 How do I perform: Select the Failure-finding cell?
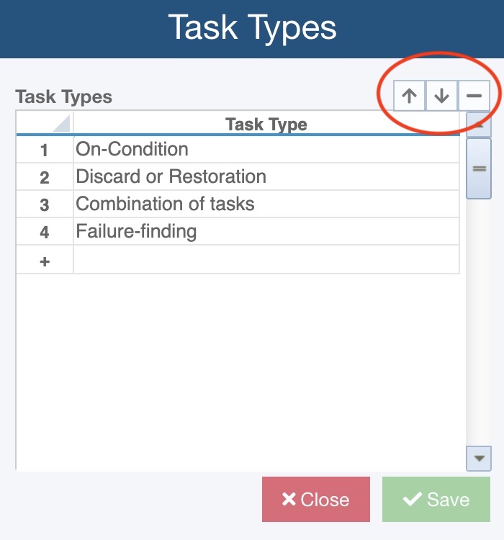[266, 232]
